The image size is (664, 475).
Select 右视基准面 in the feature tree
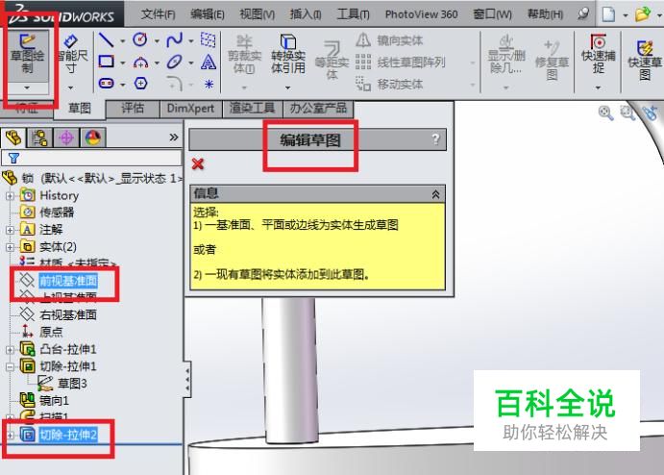click(68, 314)
